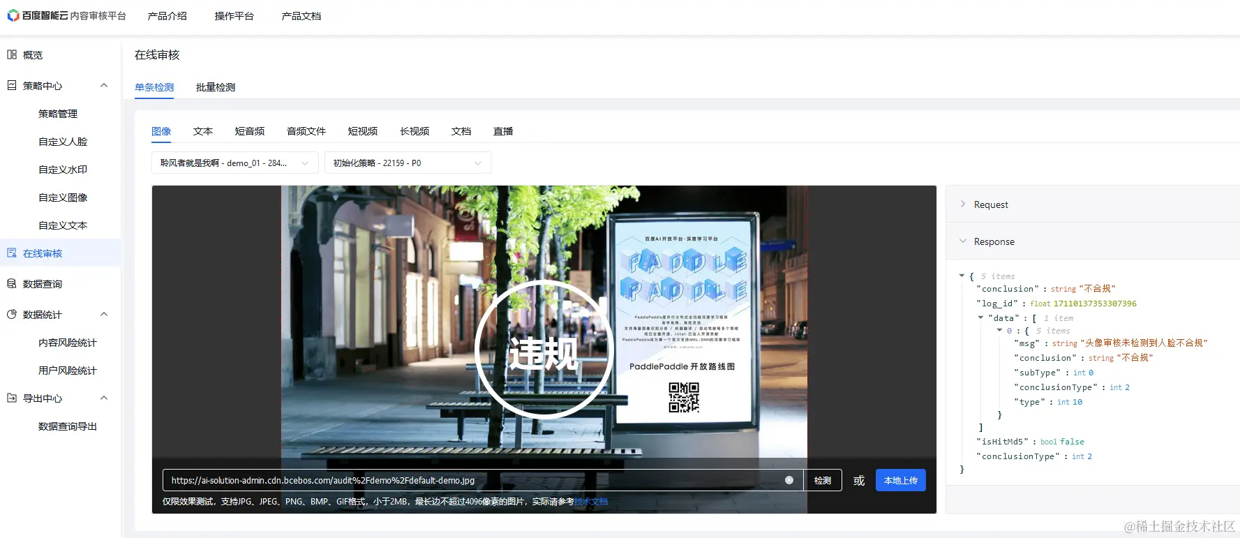This screenshot has height=538, width=1240.
Task: Select the 音频文件 content type tab
Action: (x=306, y=131)
